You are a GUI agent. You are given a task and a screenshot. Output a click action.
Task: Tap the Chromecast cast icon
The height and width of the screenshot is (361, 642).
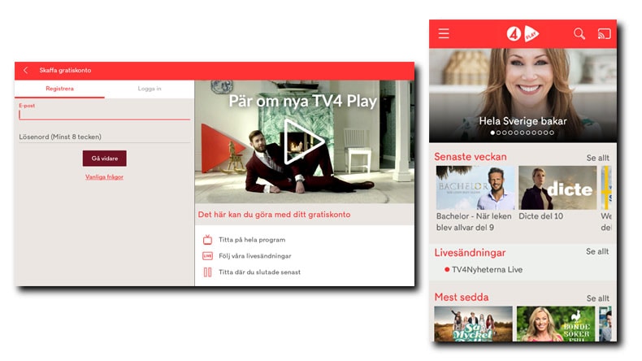tap(604, 34)
